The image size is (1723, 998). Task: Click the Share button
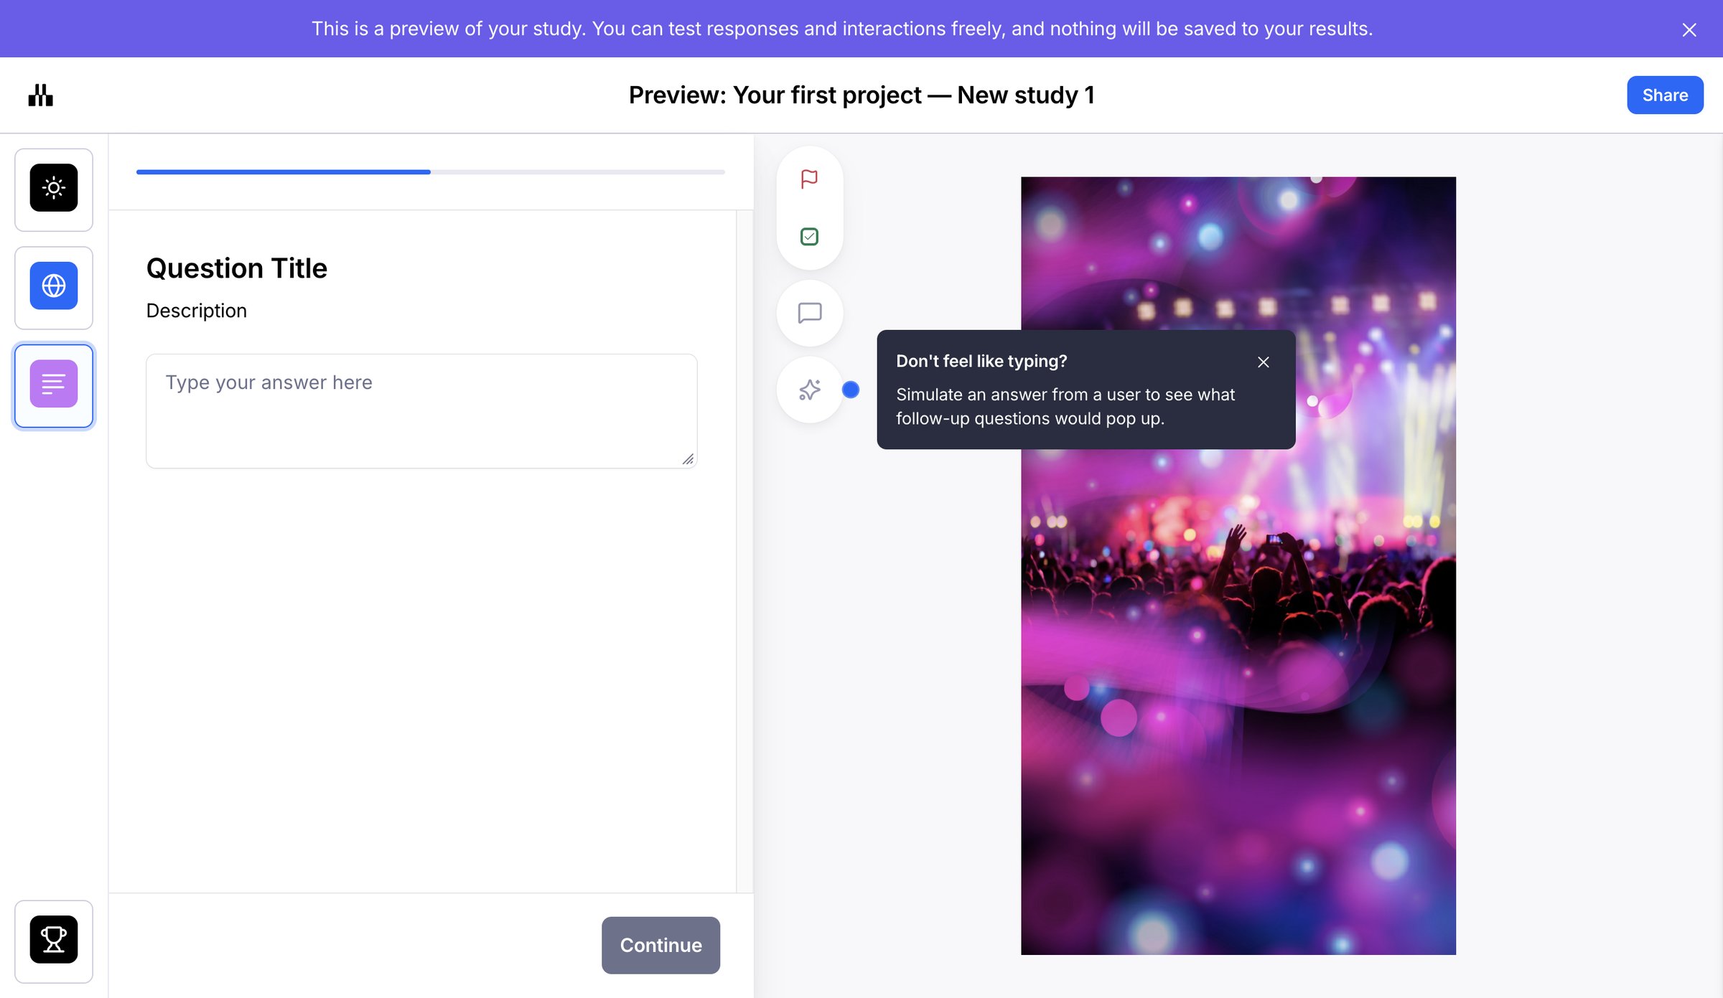(x=1665, y=95)
